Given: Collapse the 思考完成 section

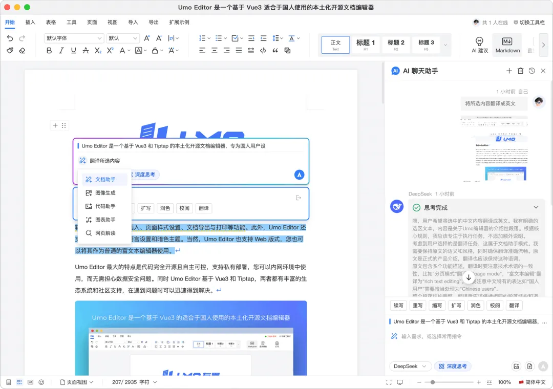Looking at the screenshot, I should point(536,207).
